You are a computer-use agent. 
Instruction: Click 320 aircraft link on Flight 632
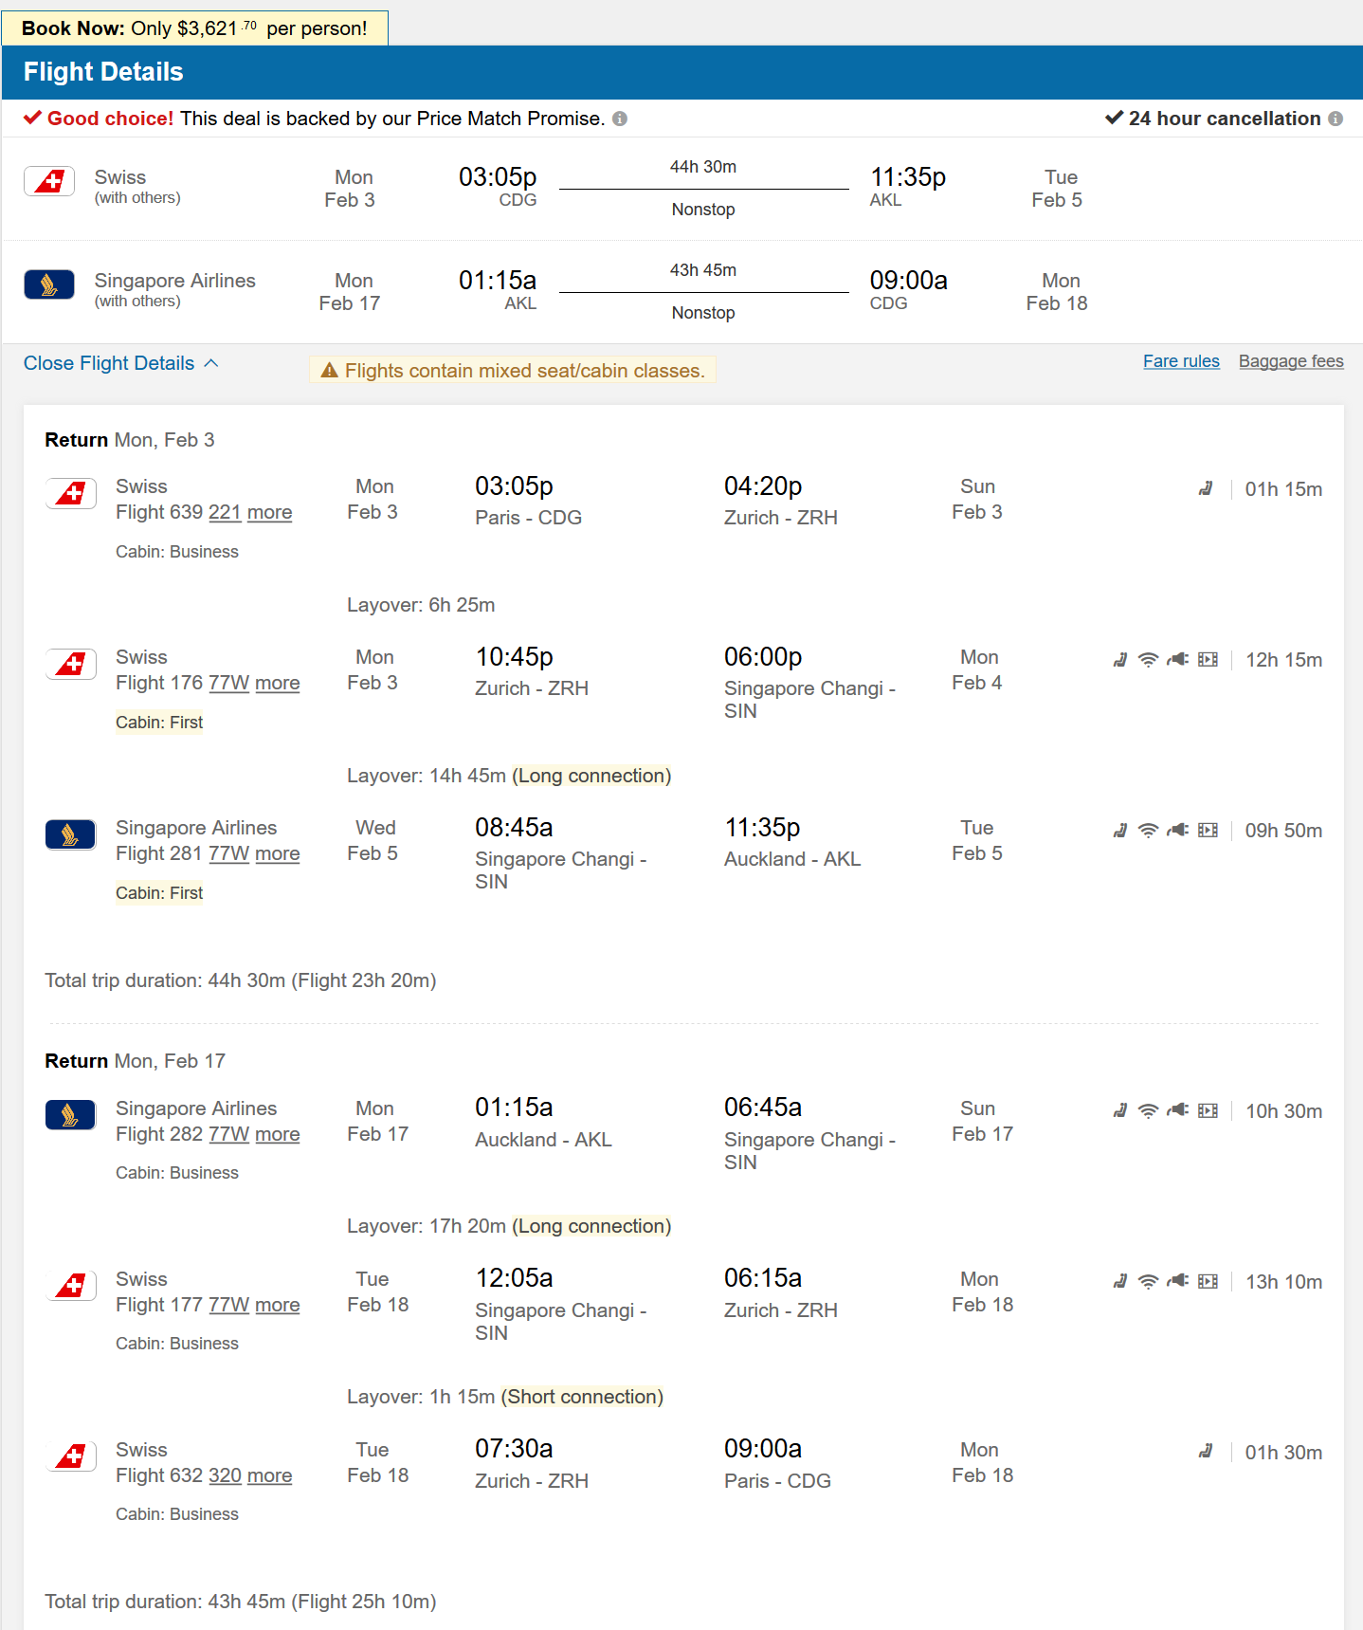point(225,1475)
